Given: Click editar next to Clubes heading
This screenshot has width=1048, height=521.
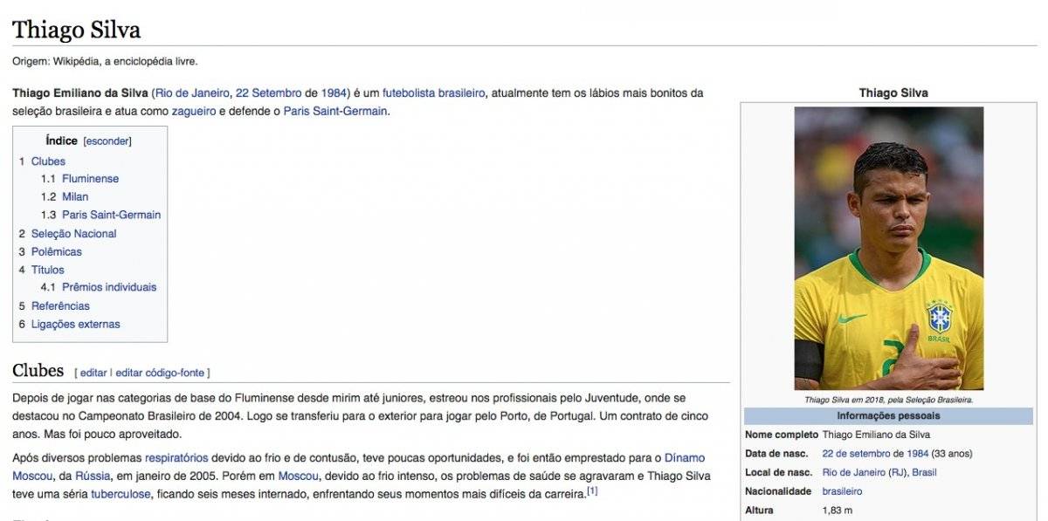Looking at the screenshot, I should tap(93, 373).
